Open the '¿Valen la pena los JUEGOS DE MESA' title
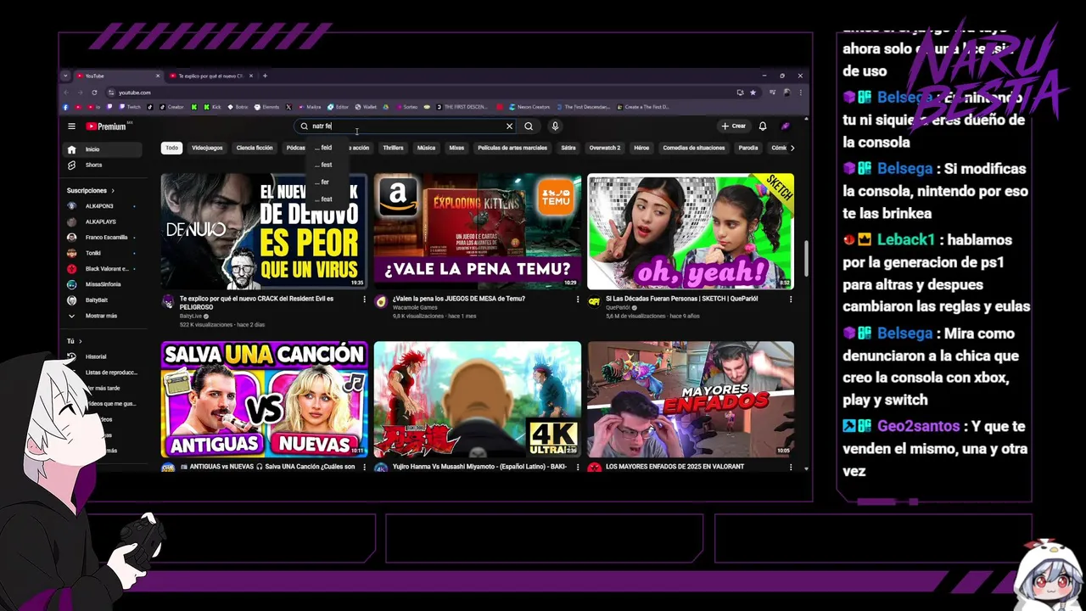The image size is (1086, 611). click(459, 299)
